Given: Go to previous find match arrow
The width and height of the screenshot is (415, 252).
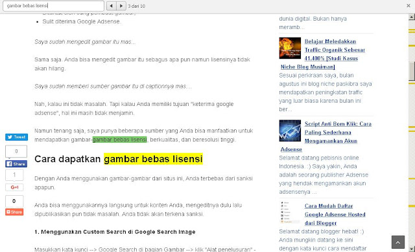Looking at the screenshot, I should pos(111,6).
